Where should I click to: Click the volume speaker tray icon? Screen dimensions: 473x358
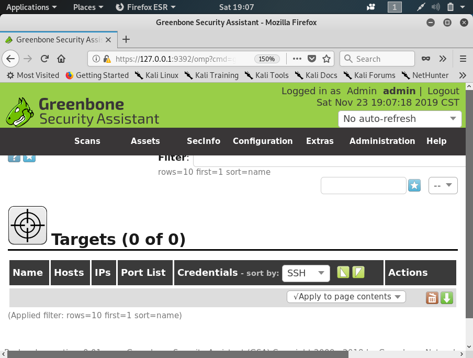pos(436,7)
